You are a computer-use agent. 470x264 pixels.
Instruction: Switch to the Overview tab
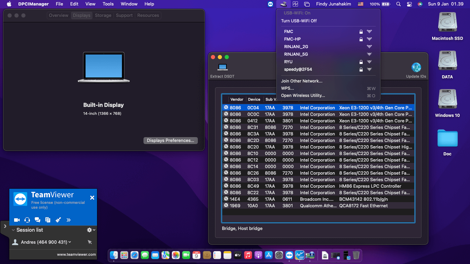58,15
